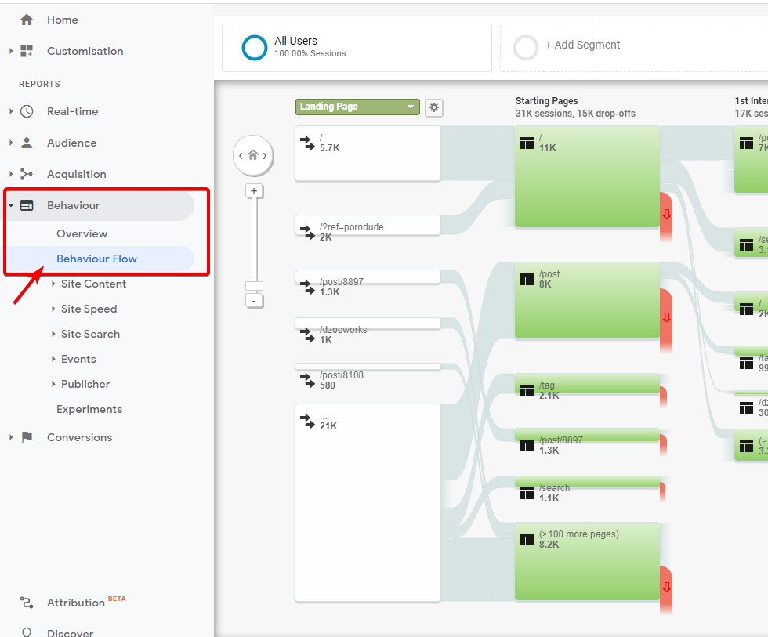This screenshot has width=768, height=637.
Task: Click the home button in flow navigator
Action: [253, 155]
